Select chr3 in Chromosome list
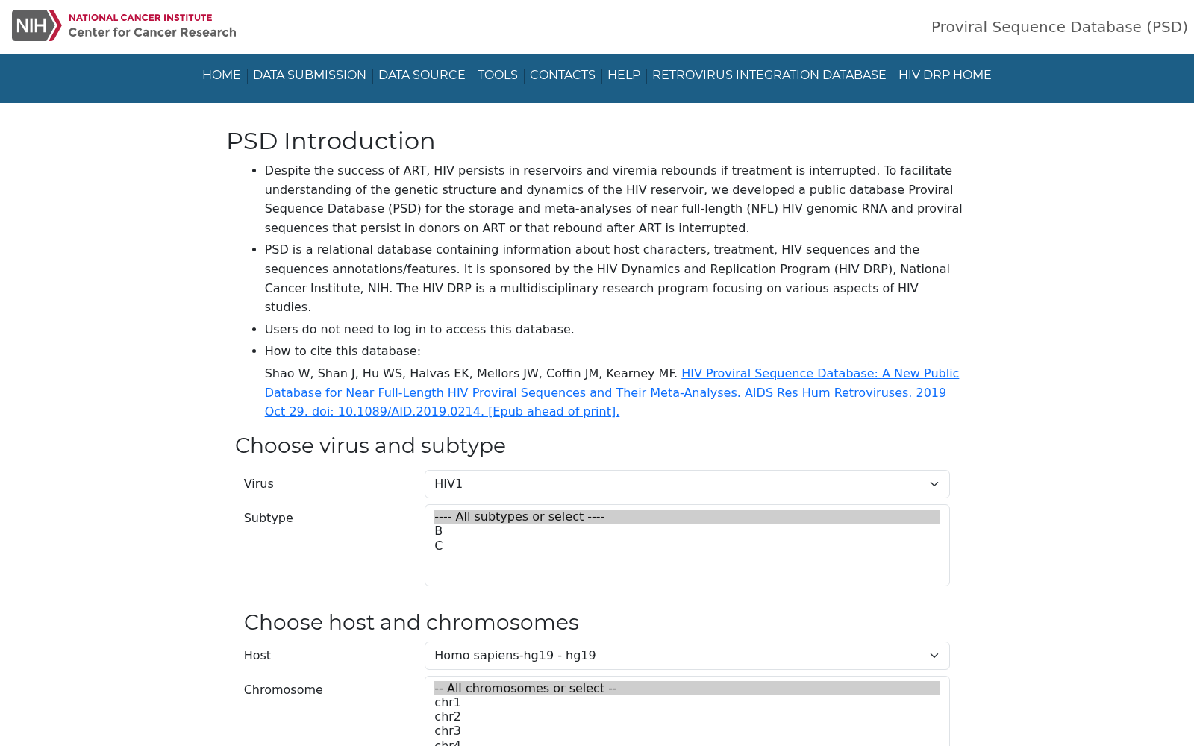1194x746 pixels. pos(687,731)
